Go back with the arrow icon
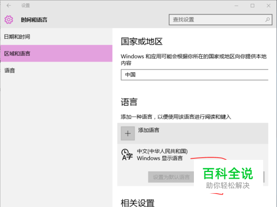 coord(8,6)
